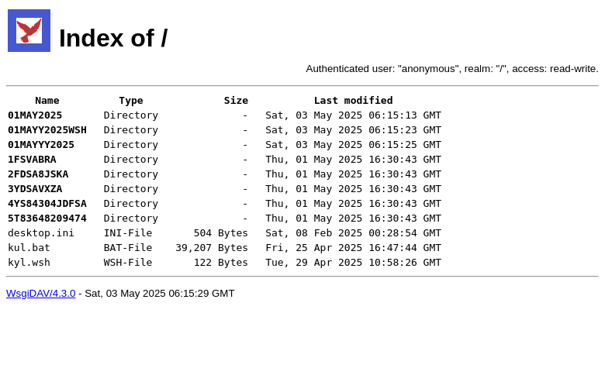Open the kyl.wsh file
The image size is (605, 382).
pos(29,262)
